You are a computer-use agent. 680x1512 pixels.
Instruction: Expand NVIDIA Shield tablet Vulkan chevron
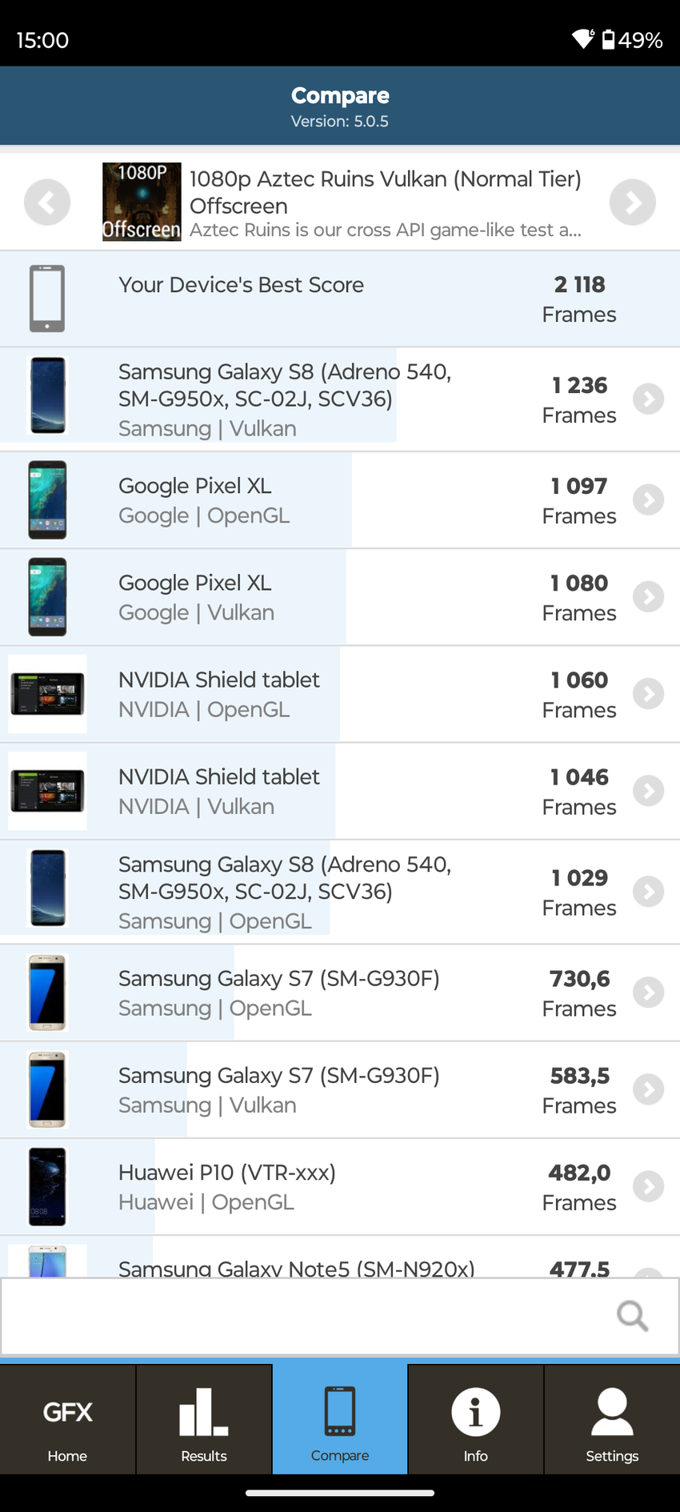(x=648, y=791)
